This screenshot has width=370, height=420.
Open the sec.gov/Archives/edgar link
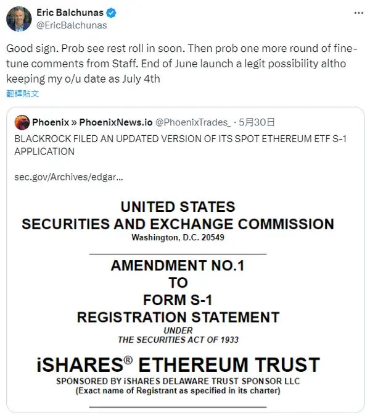(68, 177)
